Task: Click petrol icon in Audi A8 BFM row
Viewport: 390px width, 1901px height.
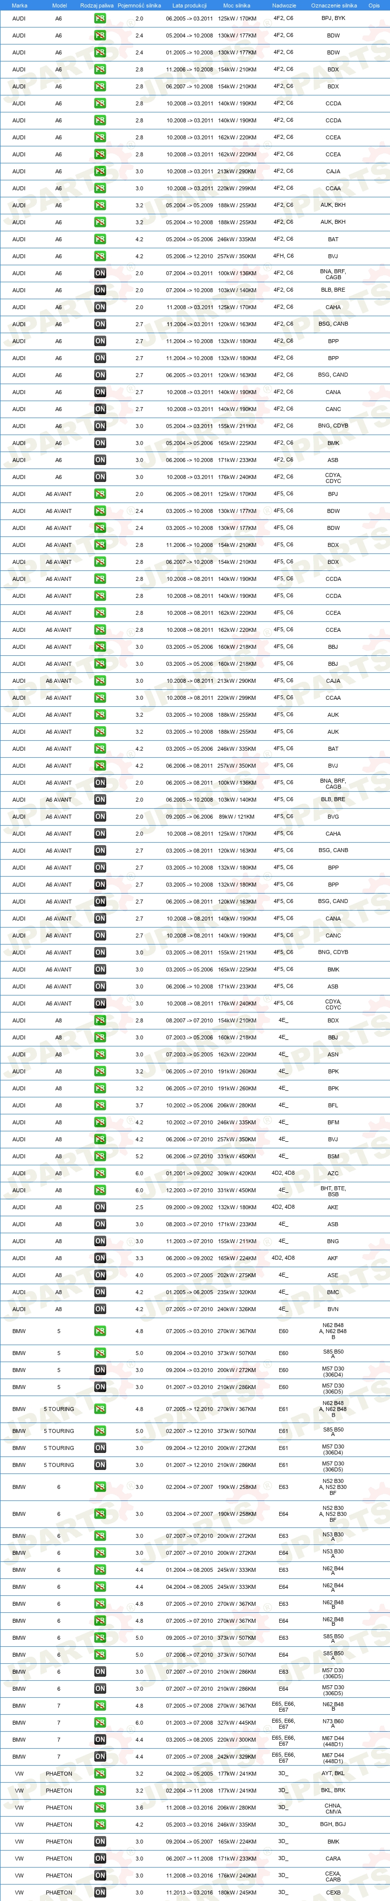Action: click(x=100, y=1122)
